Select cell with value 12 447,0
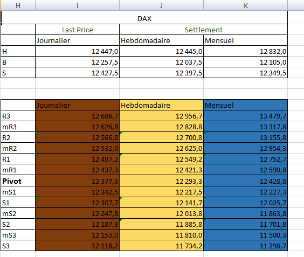Image resolution: width=304 pixels, height=257 pixels. (x=78, y=51)
